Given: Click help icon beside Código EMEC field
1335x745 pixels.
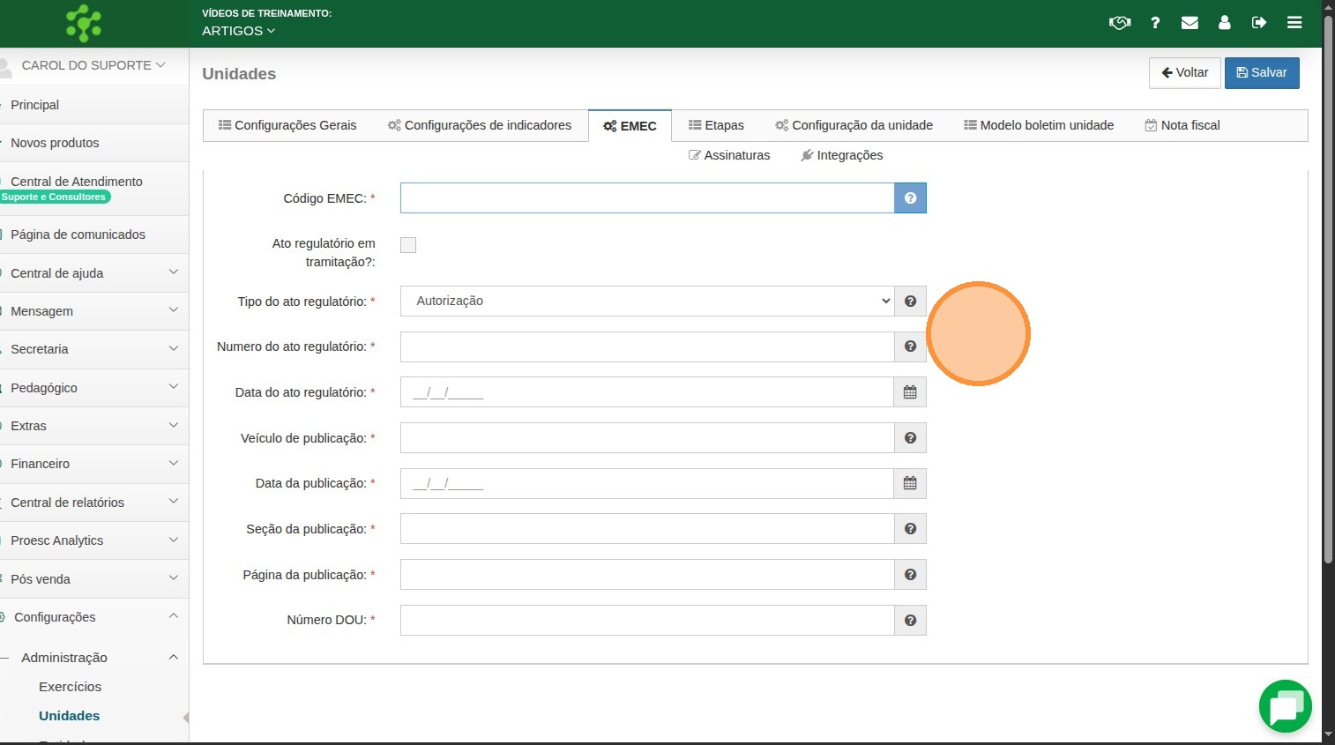Looking at the screenshot, I should [x=910, y=198].
